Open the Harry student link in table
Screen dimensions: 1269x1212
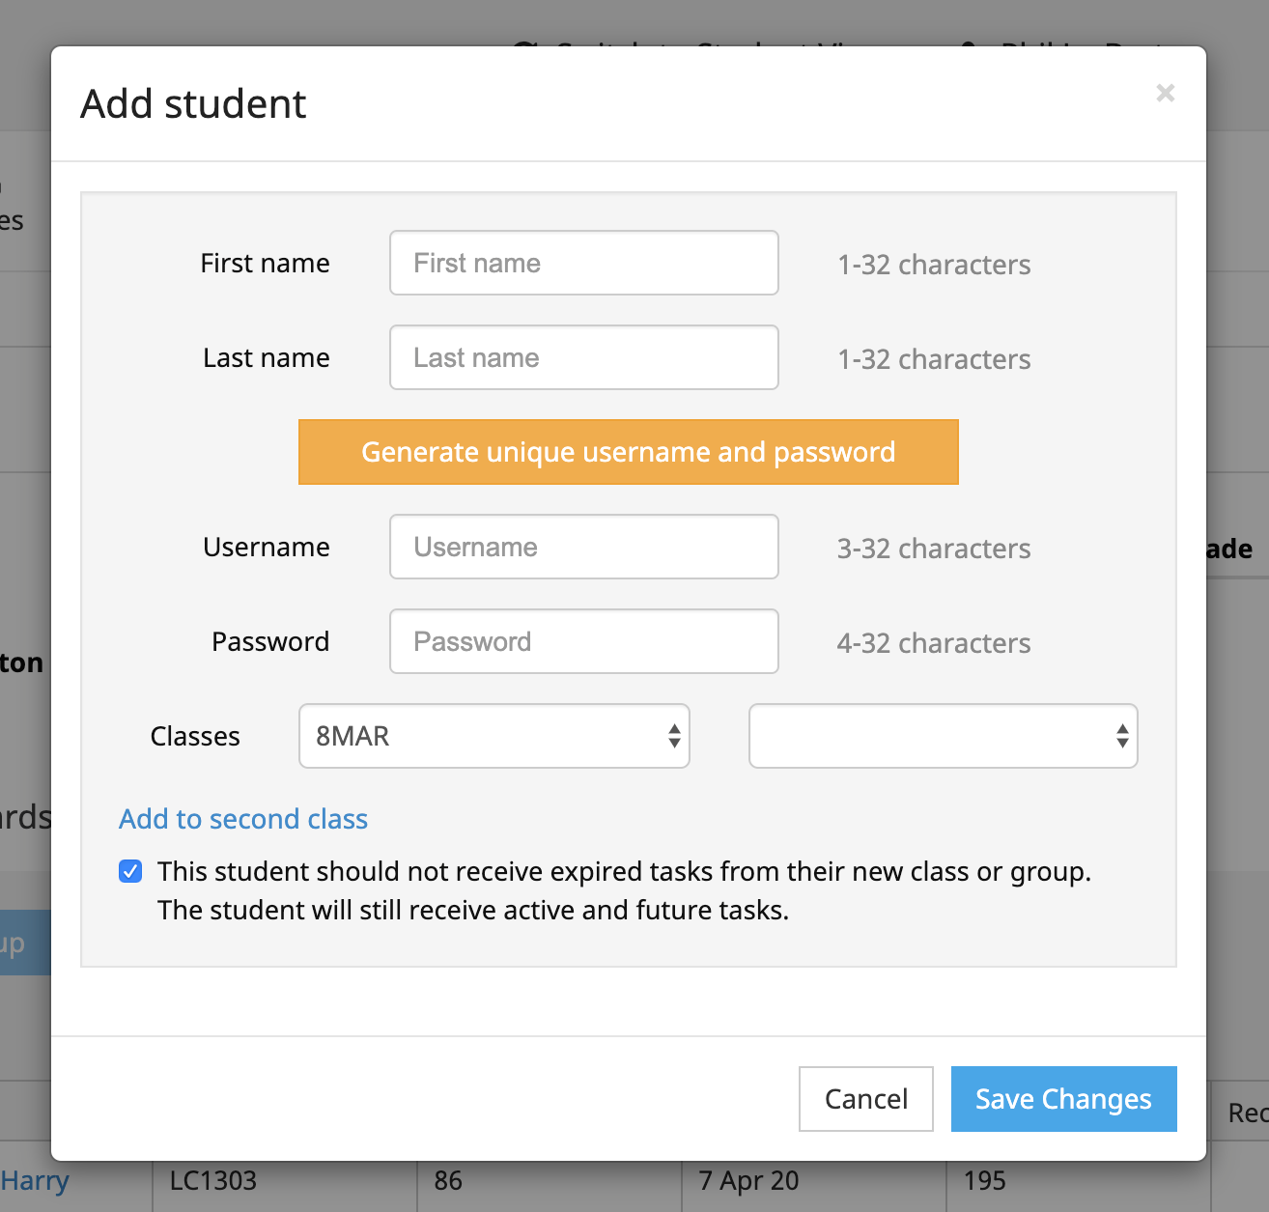(x=36, y=1181)
